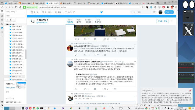Open the Twitter web panel in sidebar
The width and height of the screenshot is (195, 110).
pos(2,28)
